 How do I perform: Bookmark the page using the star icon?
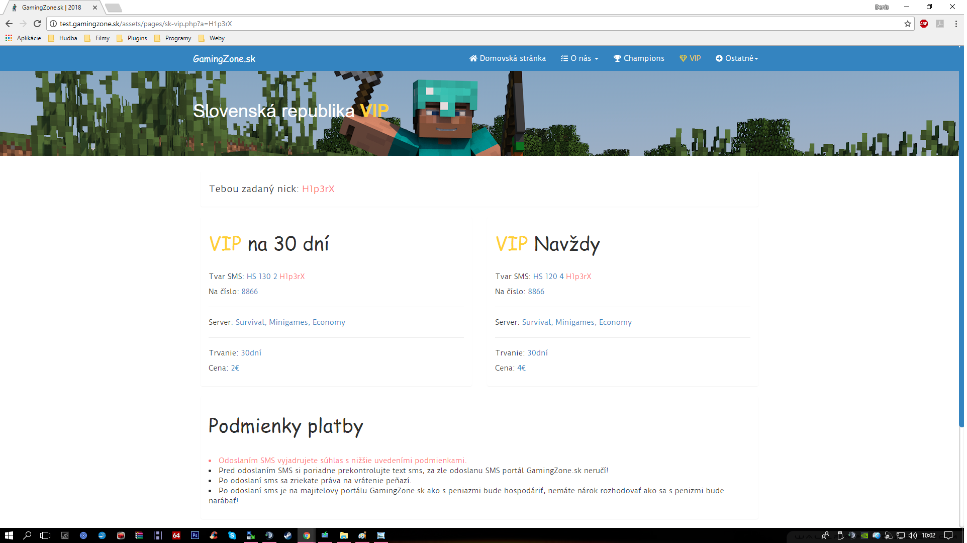click(907, 24)
